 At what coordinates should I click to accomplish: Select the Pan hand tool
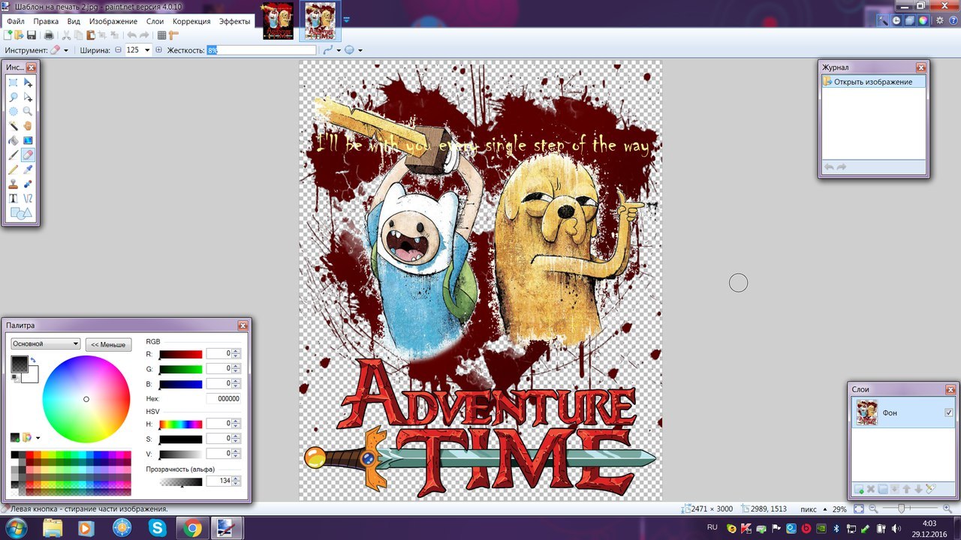pyautogui.click(x=28, y=126)
